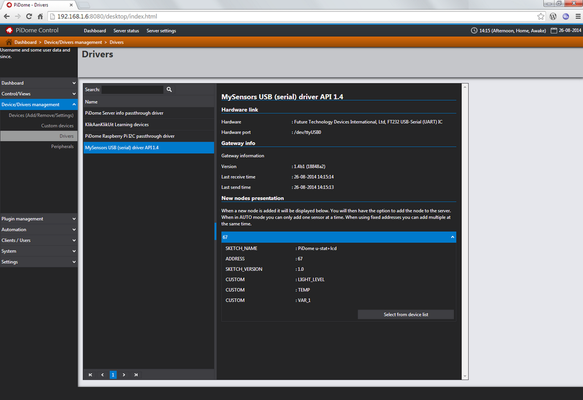Open Custom devices submenu item
Screen dimensions: 583x400
[58, 126]
